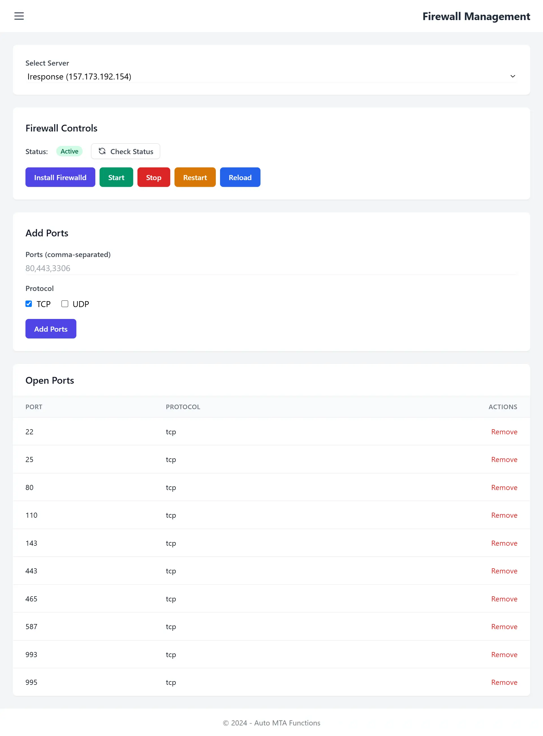Toggle Active status indicator
Image resolution: width=543 pixels, height=736 pixels.
[x=69, y=151]
